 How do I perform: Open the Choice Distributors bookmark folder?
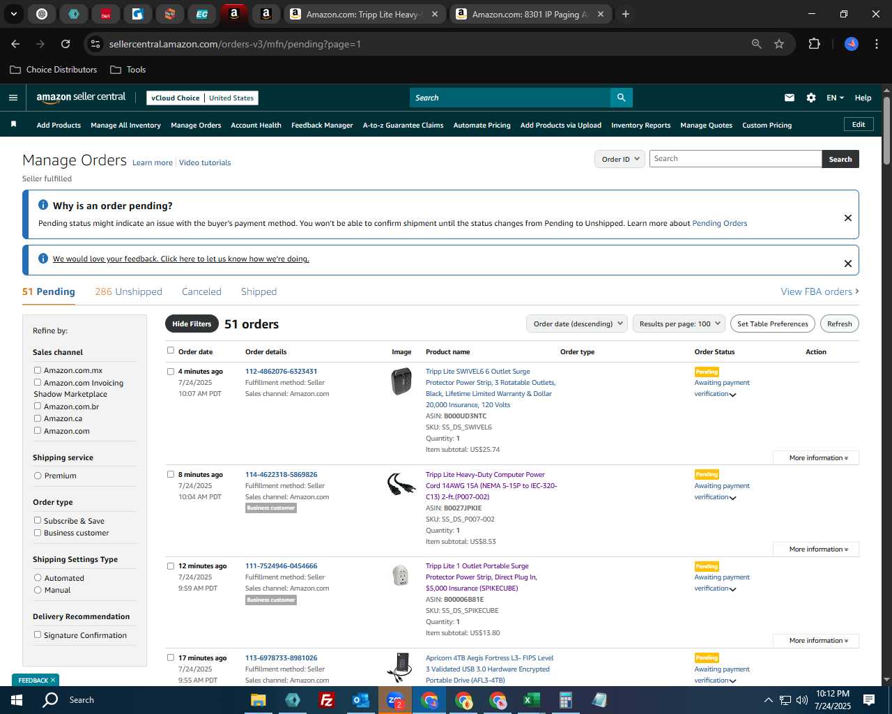click(54, 70)
